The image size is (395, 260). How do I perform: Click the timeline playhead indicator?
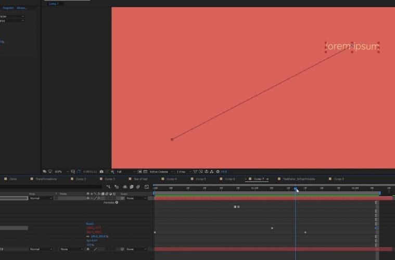click(296, 189)
